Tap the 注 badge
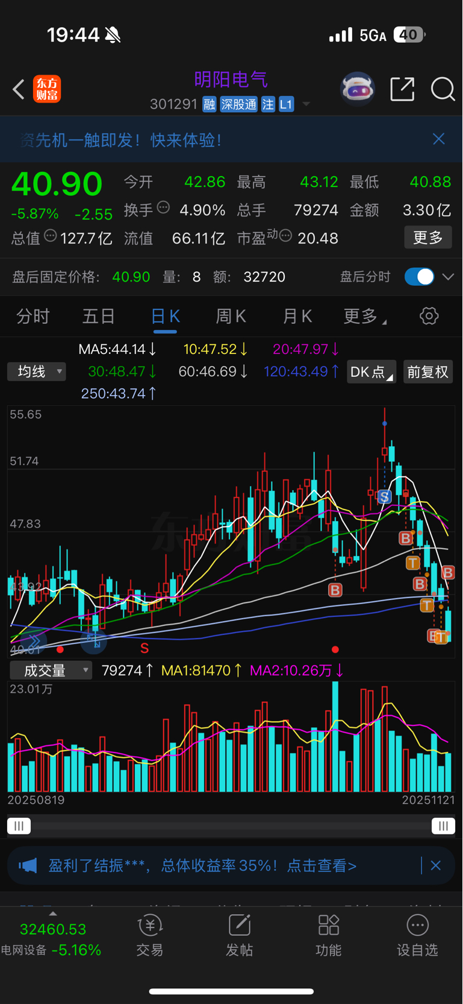The width and height of the screenshot is (463, 1004). 268,104
